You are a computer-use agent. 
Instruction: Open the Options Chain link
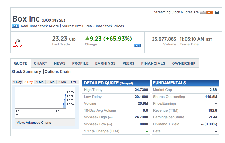[x=57, y=72]
